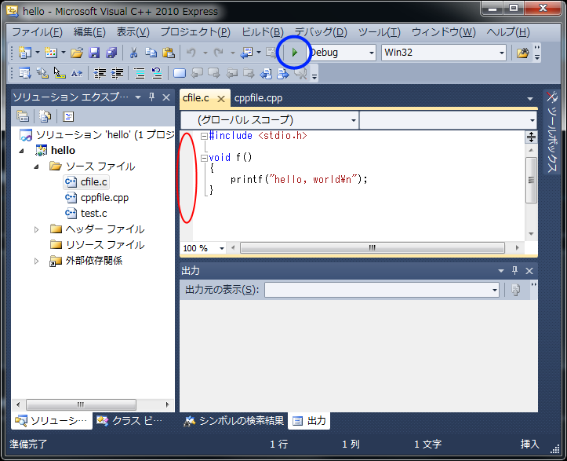Switch to the cppfile.cpp tab
567x461 pixels.
pos(258,98)
